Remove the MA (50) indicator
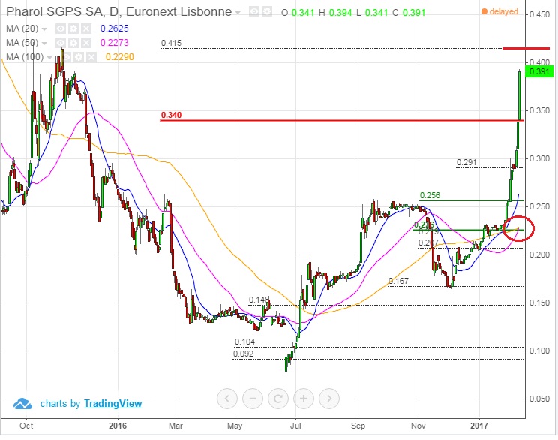 click(86, 43)
